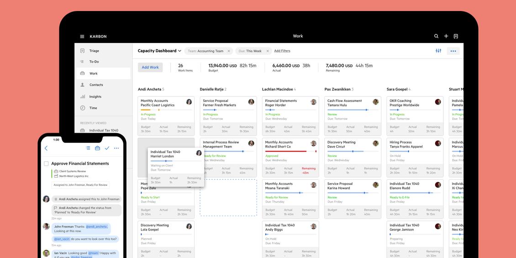
Task: Click Andi Ancheta column header
Action: [x=151, y=89]
